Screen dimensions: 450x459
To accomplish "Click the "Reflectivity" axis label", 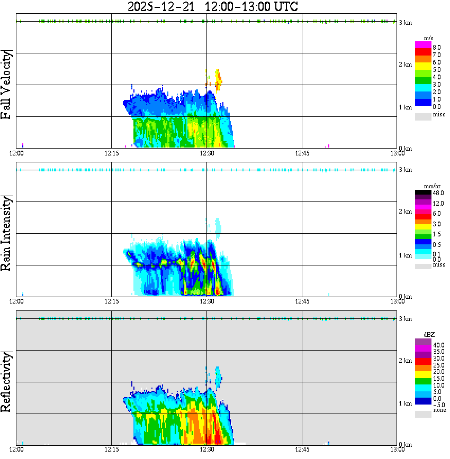I will click(x=6, y=382).
